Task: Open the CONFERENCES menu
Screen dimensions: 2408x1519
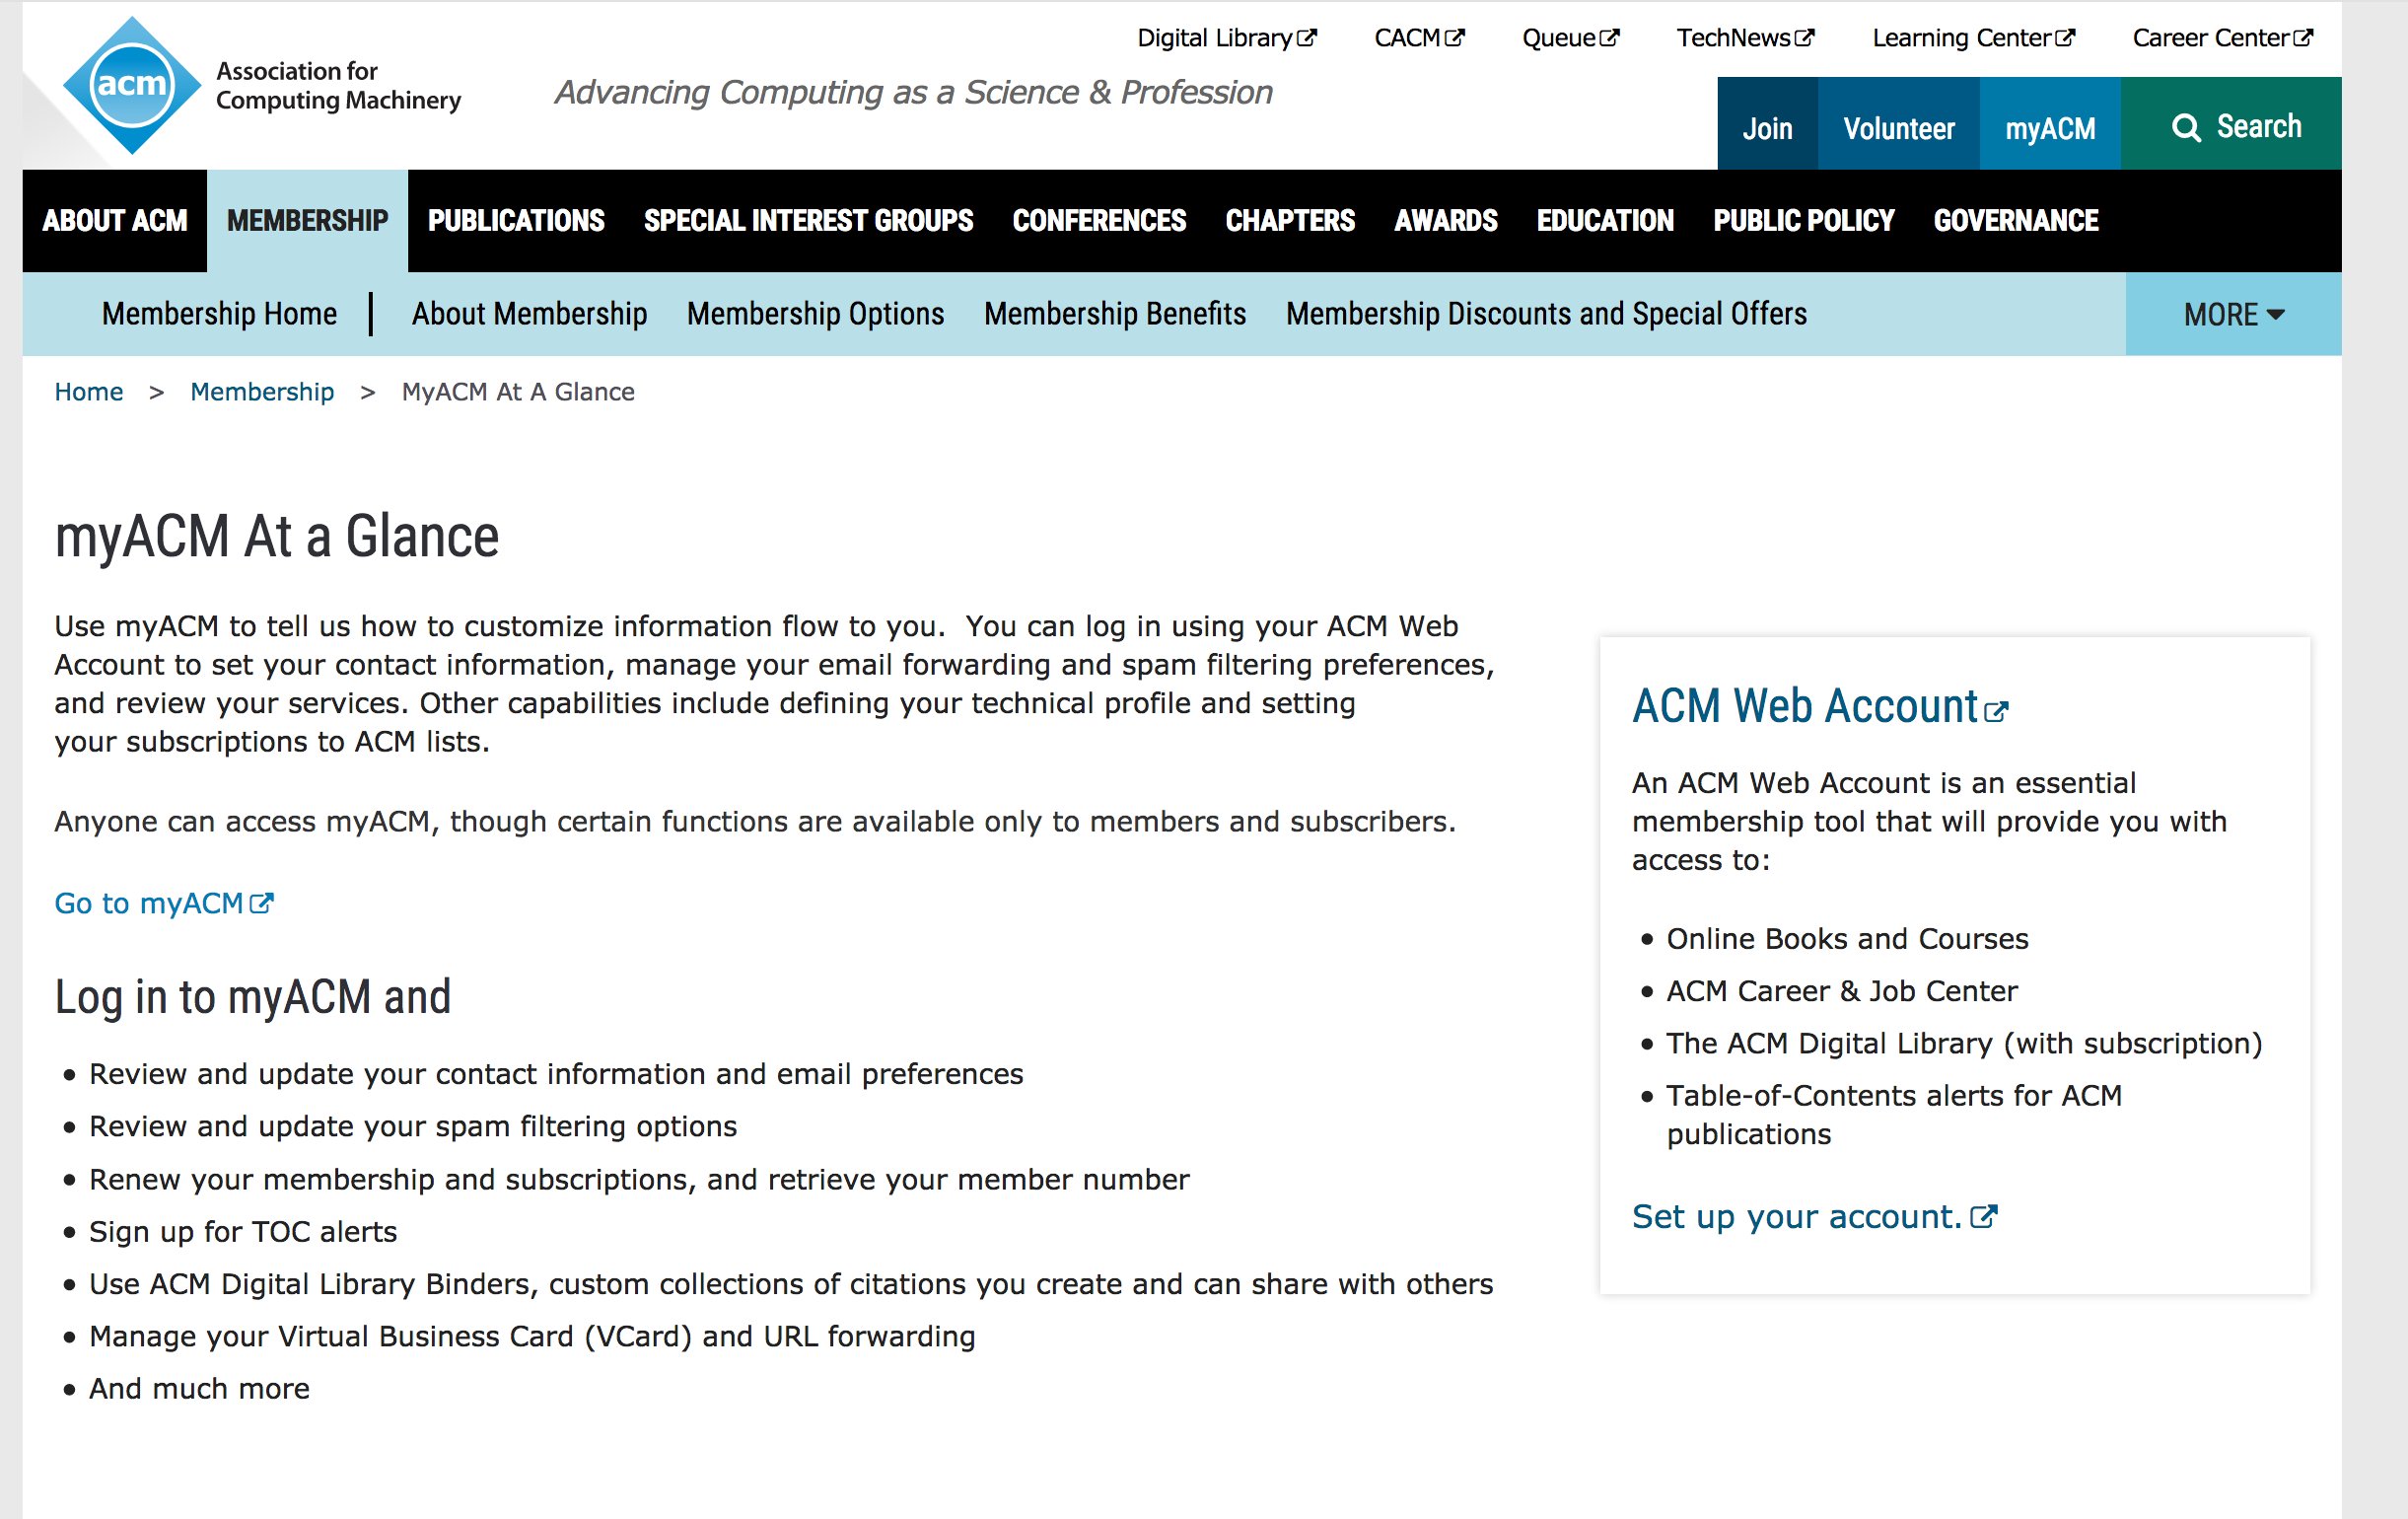Action: point(1099,221)
